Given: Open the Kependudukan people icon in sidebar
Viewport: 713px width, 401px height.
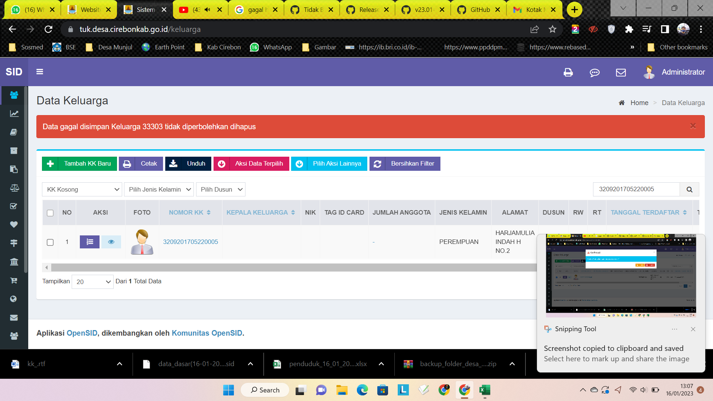Looking at the screenshot, I should tap(14, 95).
